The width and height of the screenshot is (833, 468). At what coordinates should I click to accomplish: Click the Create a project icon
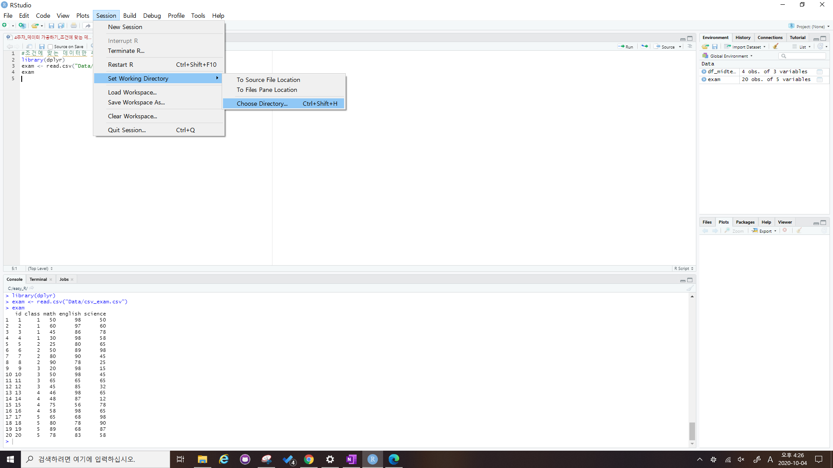click(22, 26)
